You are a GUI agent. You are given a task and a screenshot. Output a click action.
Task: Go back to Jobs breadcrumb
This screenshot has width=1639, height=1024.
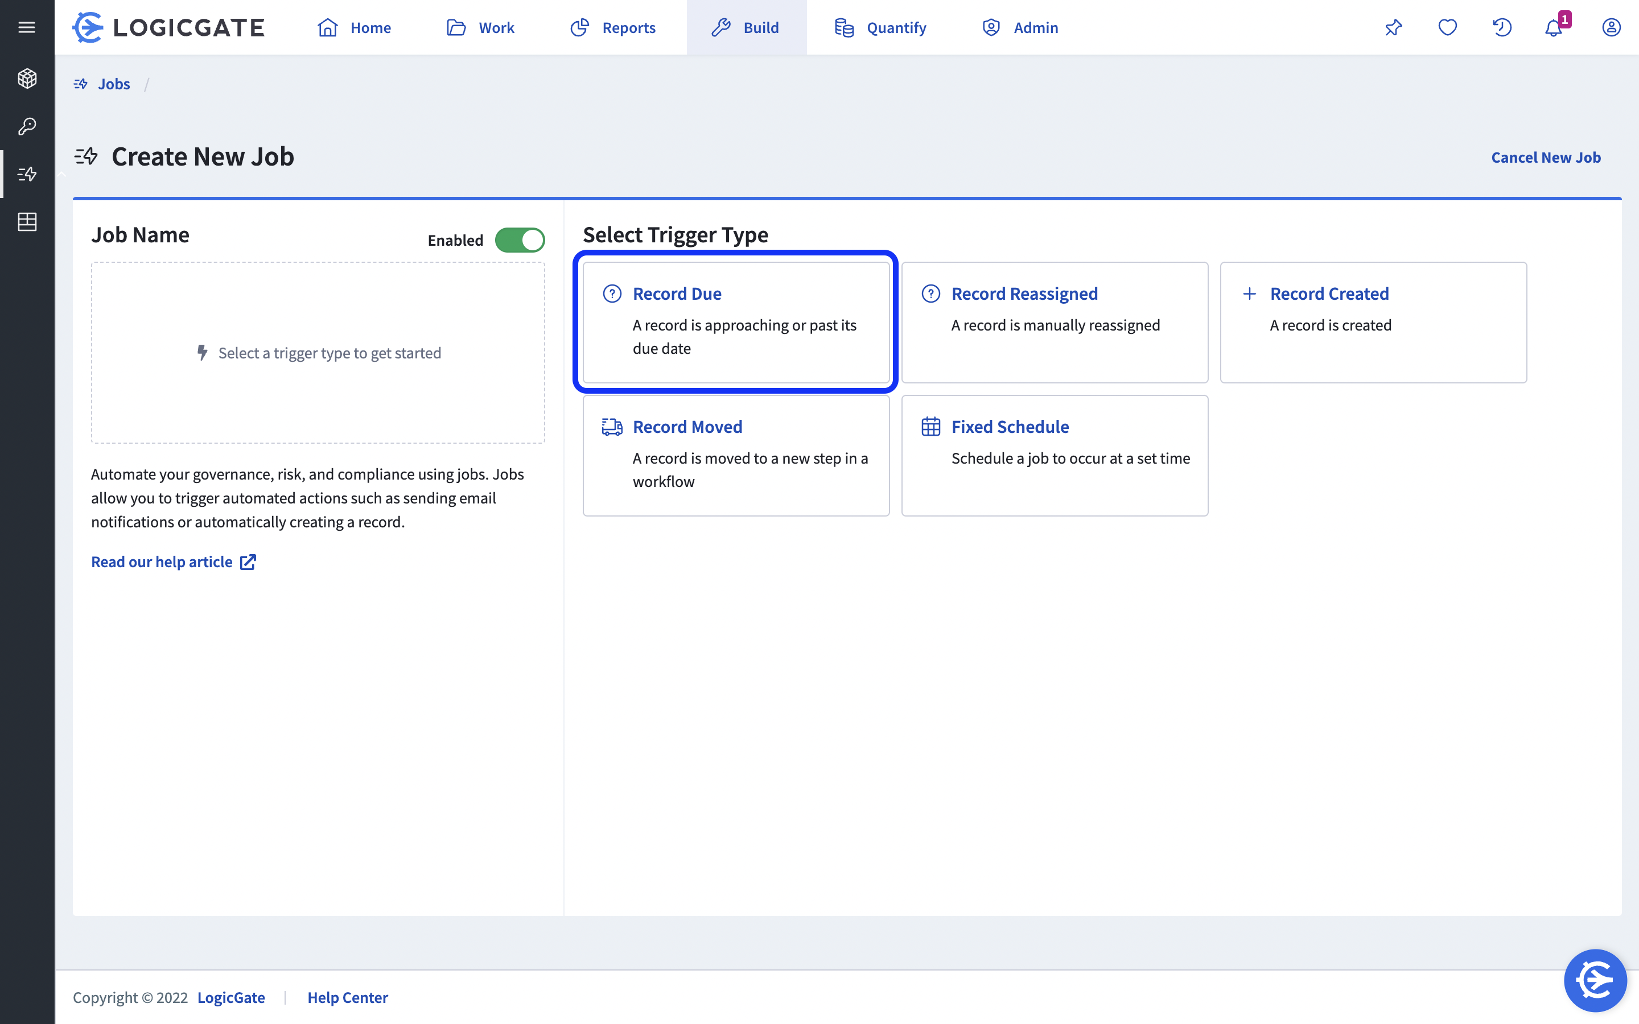tap(114, 84)
